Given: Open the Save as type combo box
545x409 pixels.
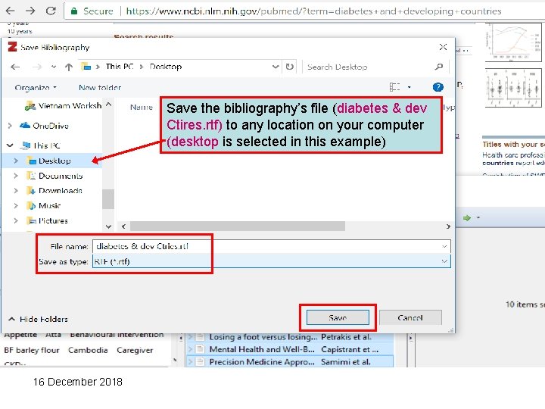Looking at the screenshot, I should pyautogui.click(x=272, y=261).
